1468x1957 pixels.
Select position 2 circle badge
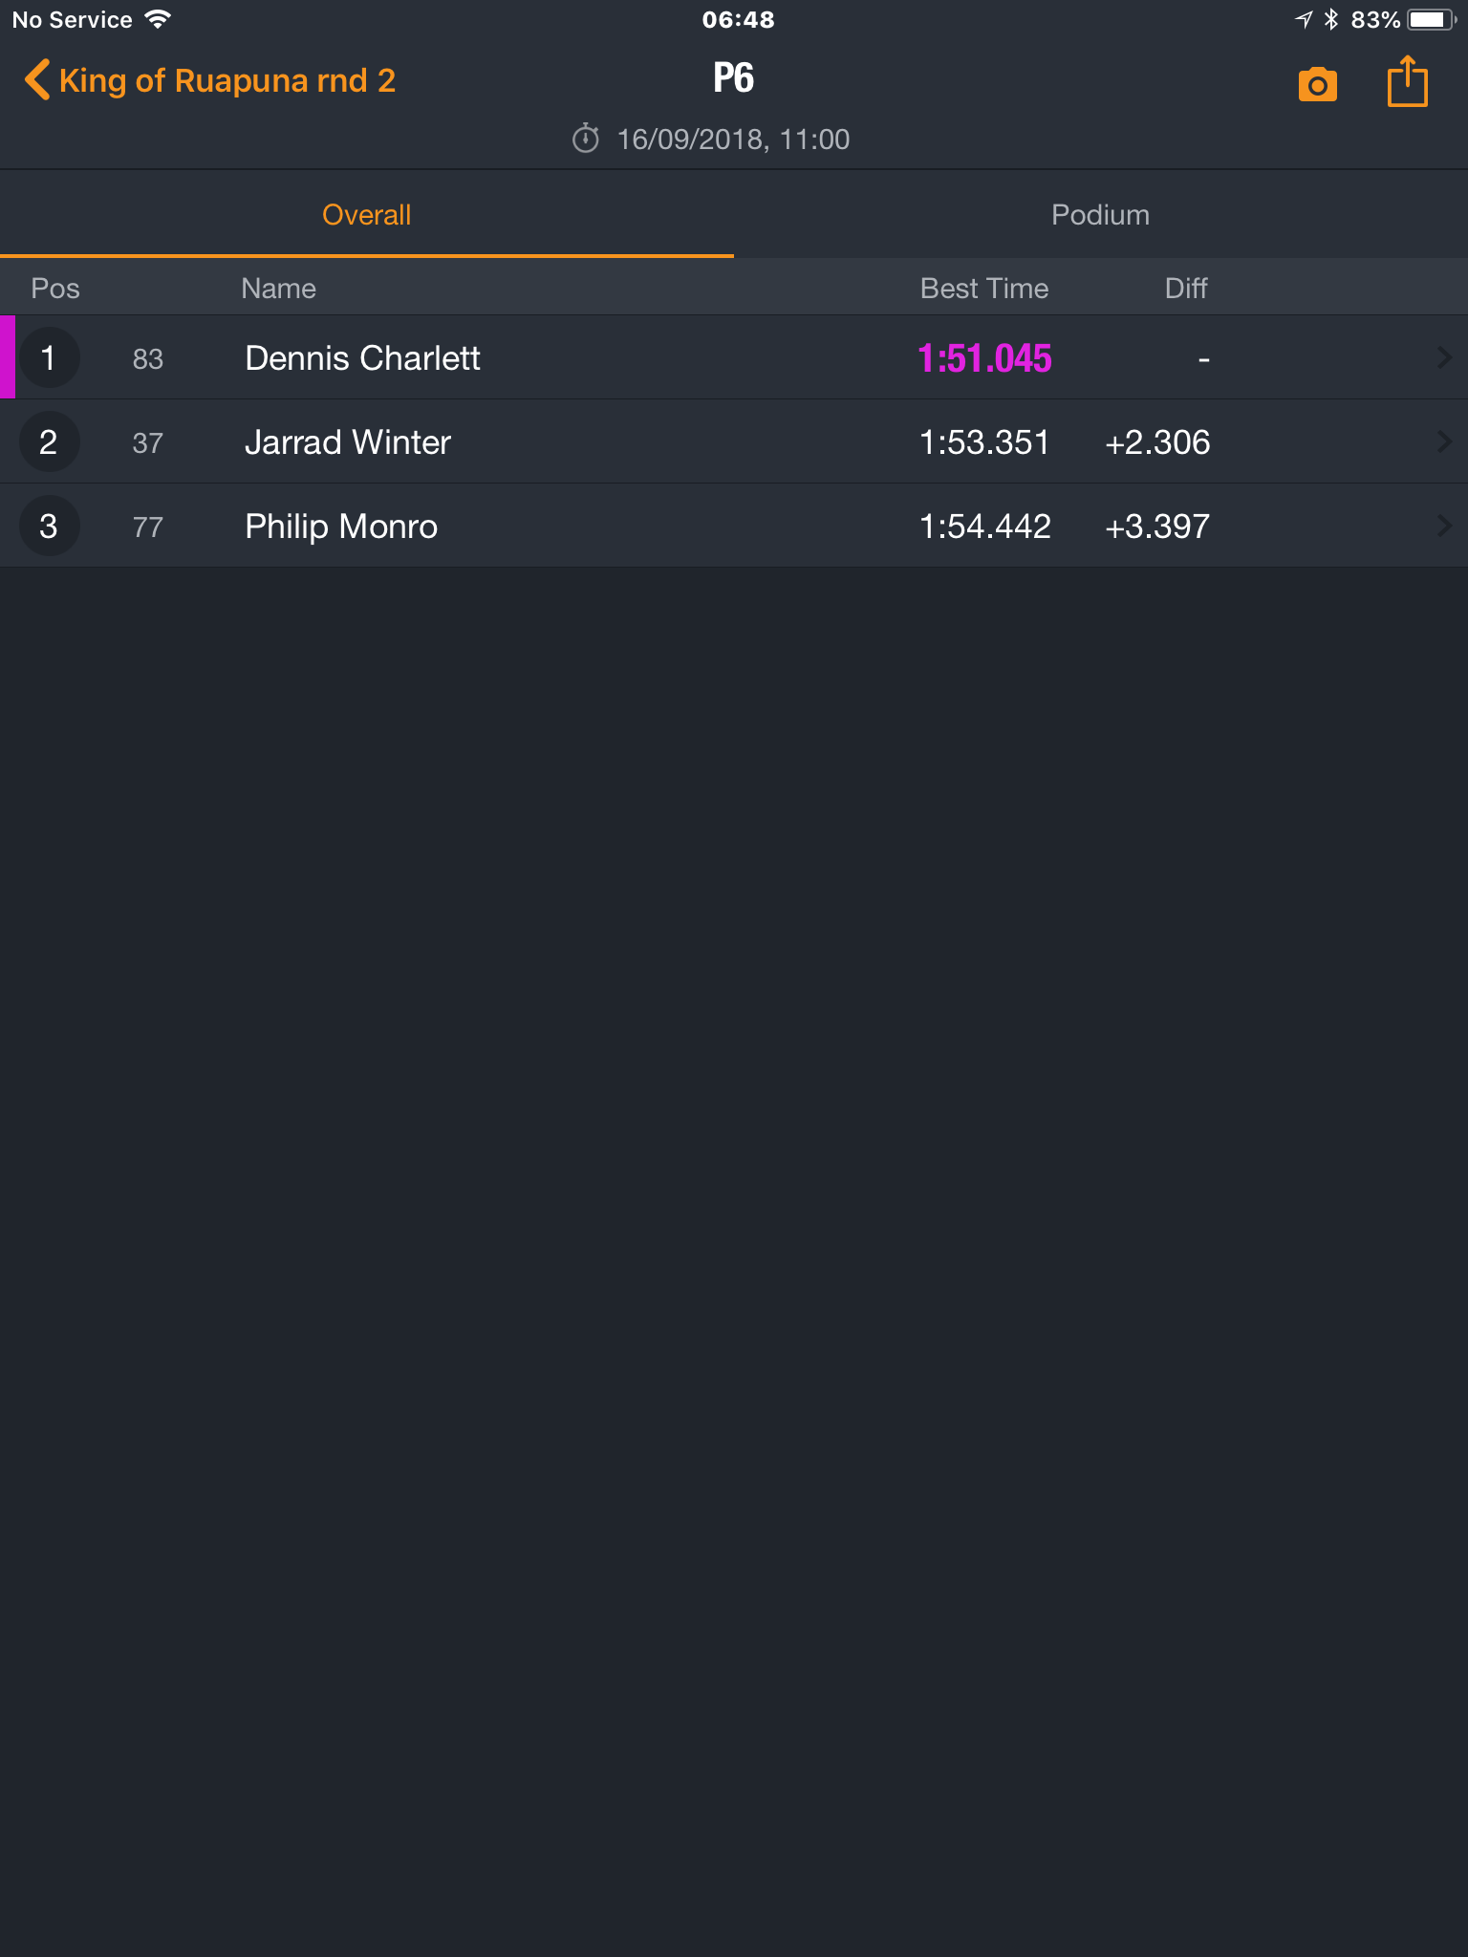(49, 441)
